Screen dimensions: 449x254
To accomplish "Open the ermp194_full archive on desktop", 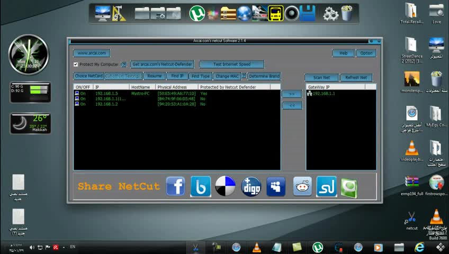I will point(412,185).
